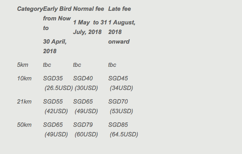
Task: Click the SGD70 late fee price
Action: pyautogui.click(x=118, y=102)
